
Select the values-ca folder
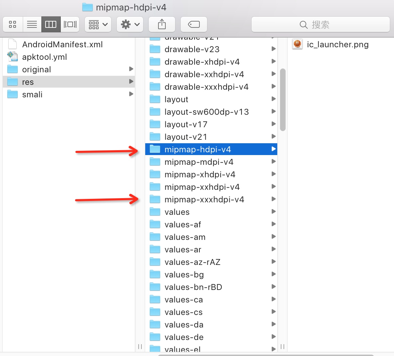click(211, 299)
